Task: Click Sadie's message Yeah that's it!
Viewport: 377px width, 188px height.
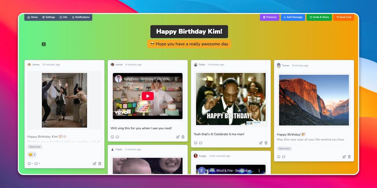Action: coord(219,134)
